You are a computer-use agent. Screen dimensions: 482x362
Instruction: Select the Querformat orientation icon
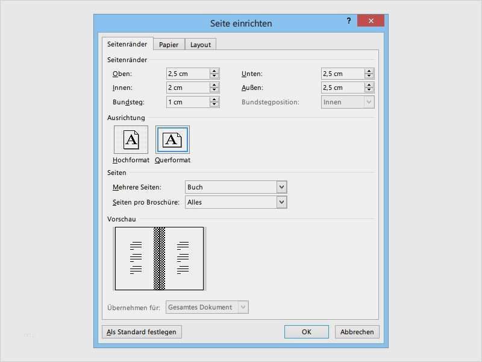[172, 140]
